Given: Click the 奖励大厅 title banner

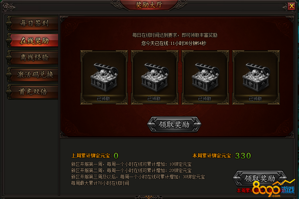Looking at the screenshot, I should coord(149,5).
